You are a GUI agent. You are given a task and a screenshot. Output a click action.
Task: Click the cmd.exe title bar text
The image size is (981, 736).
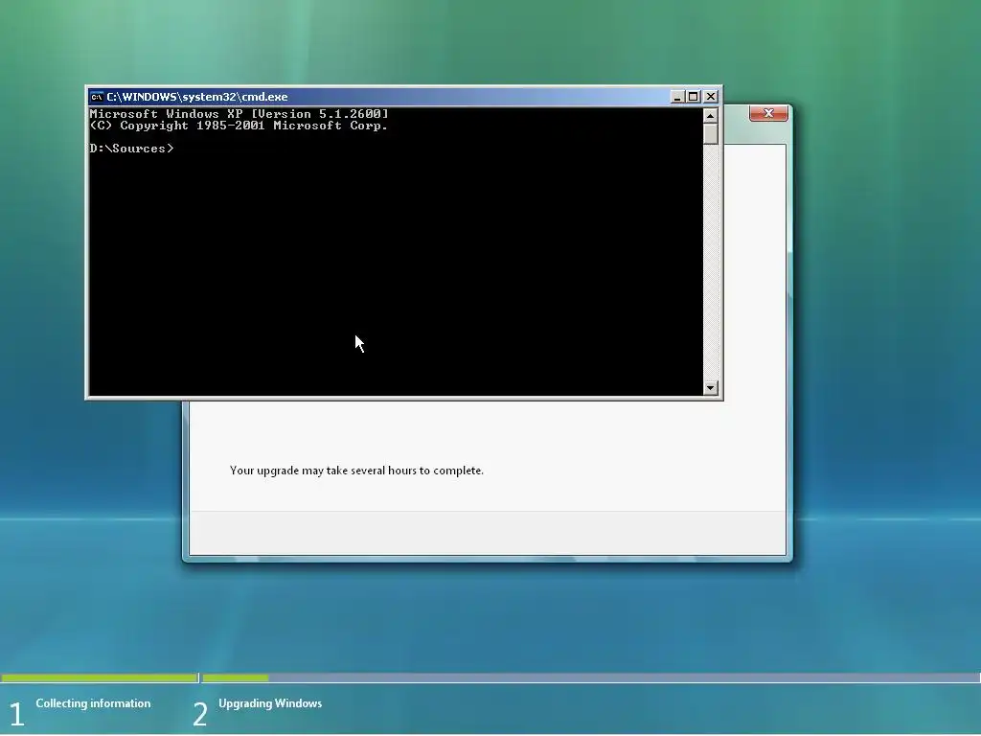[x=197, y=97]
